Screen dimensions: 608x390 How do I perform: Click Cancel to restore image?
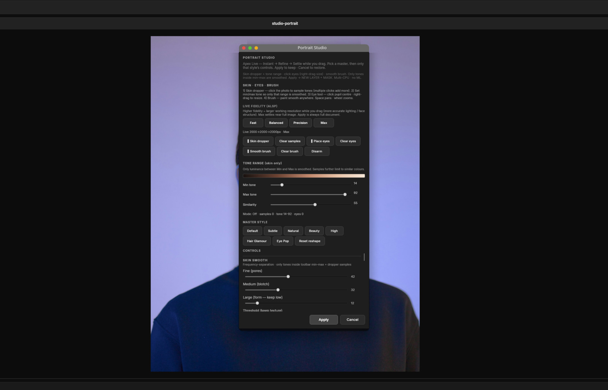[x=352, y=320]
